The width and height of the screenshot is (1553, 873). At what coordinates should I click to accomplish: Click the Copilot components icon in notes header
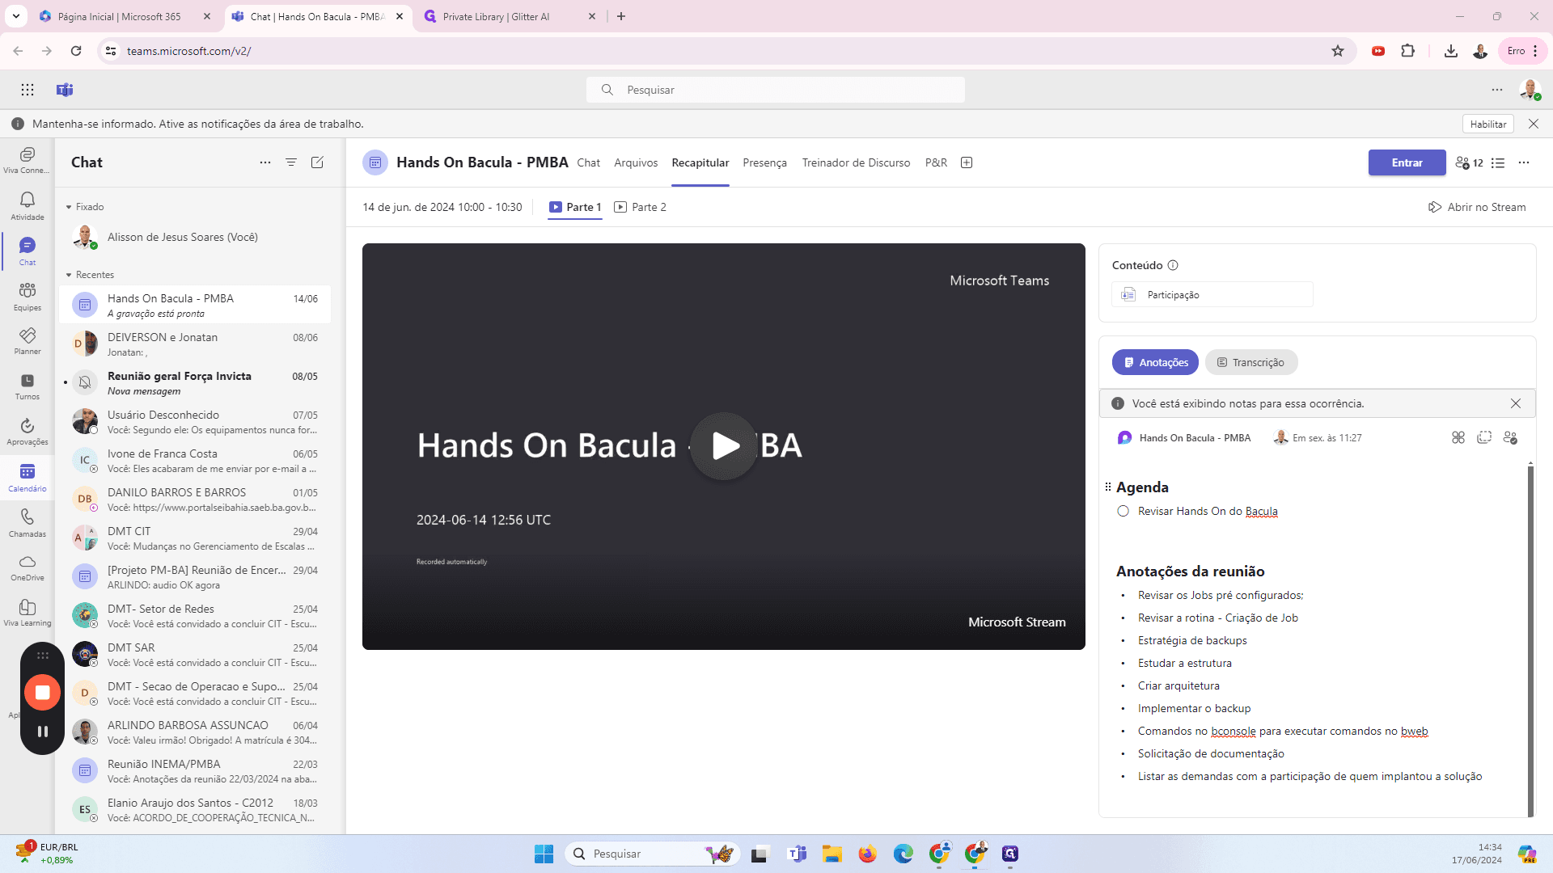point(1458,437)
